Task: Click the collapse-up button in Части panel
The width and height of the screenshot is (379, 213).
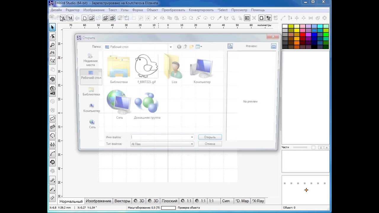Action: point(321,147)
